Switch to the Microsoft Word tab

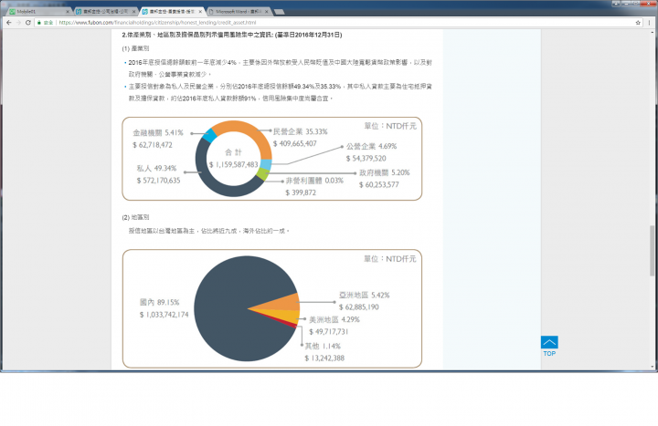coord(239,12)
